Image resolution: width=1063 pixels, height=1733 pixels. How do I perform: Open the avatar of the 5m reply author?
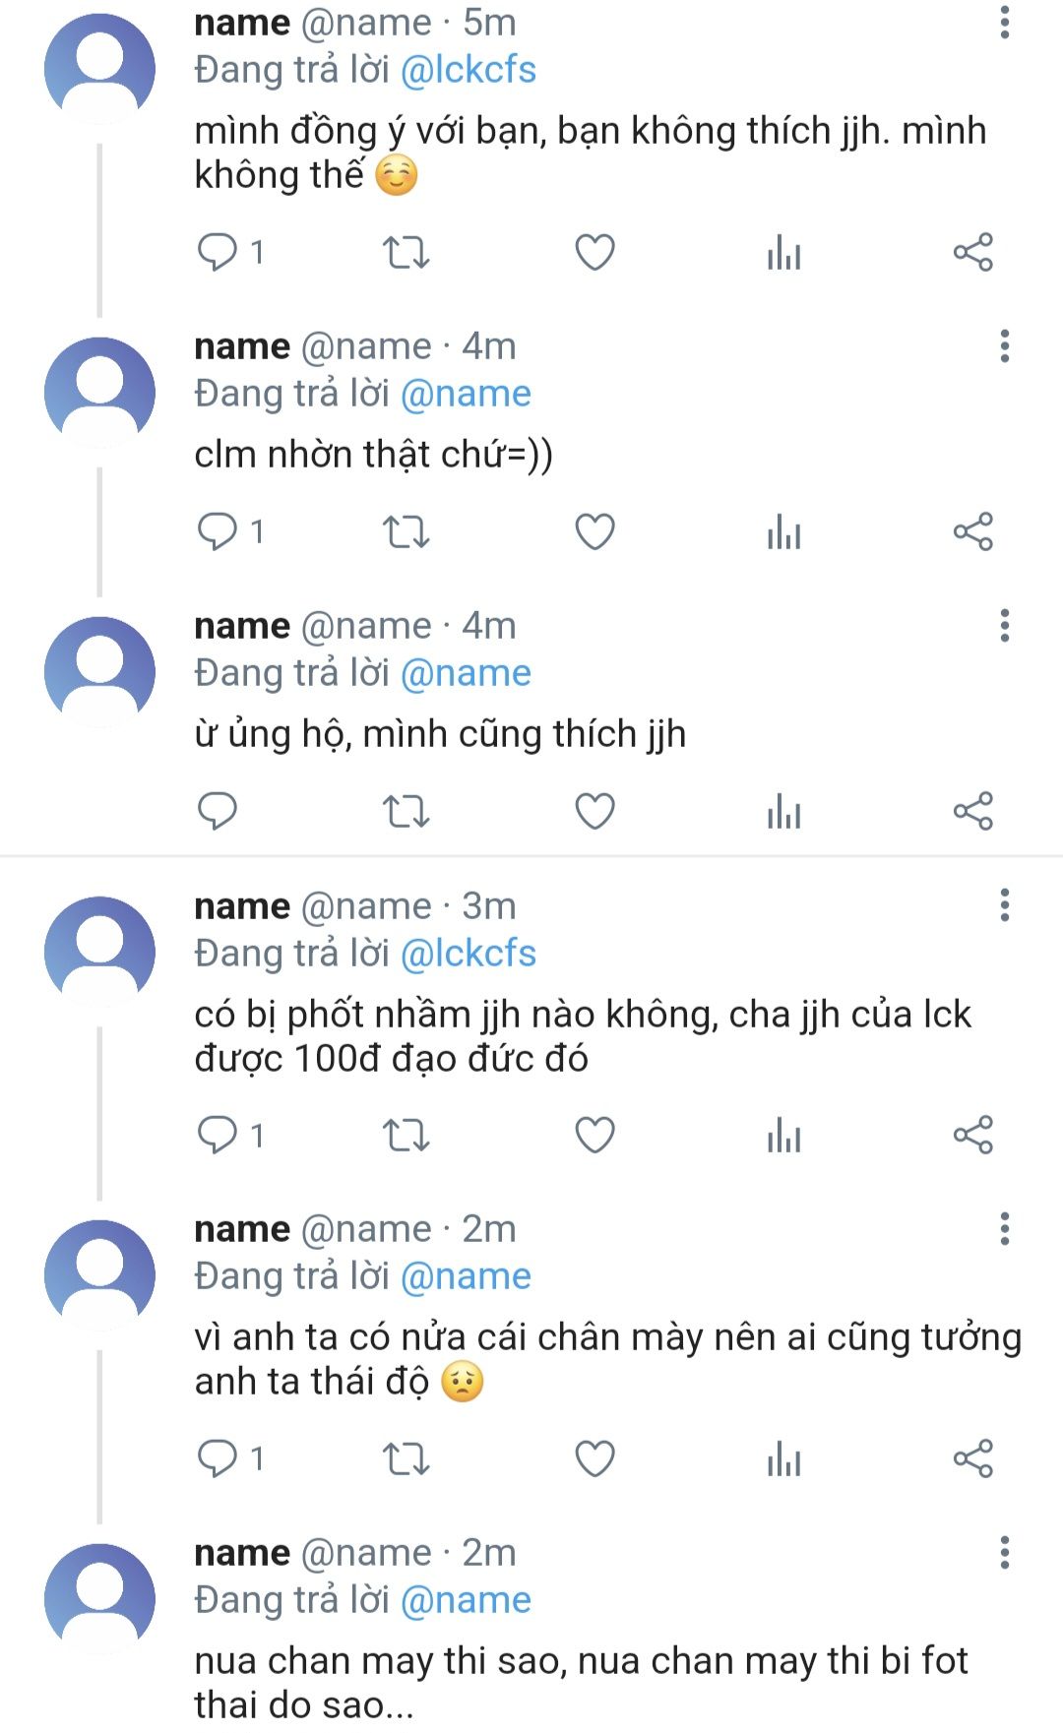coord(99,69)
